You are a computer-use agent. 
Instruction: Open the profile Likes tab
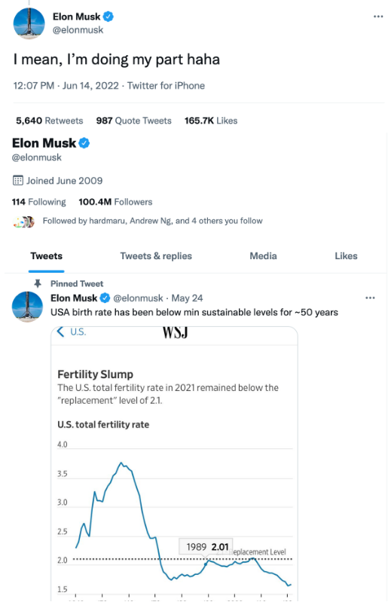(346, 256)
